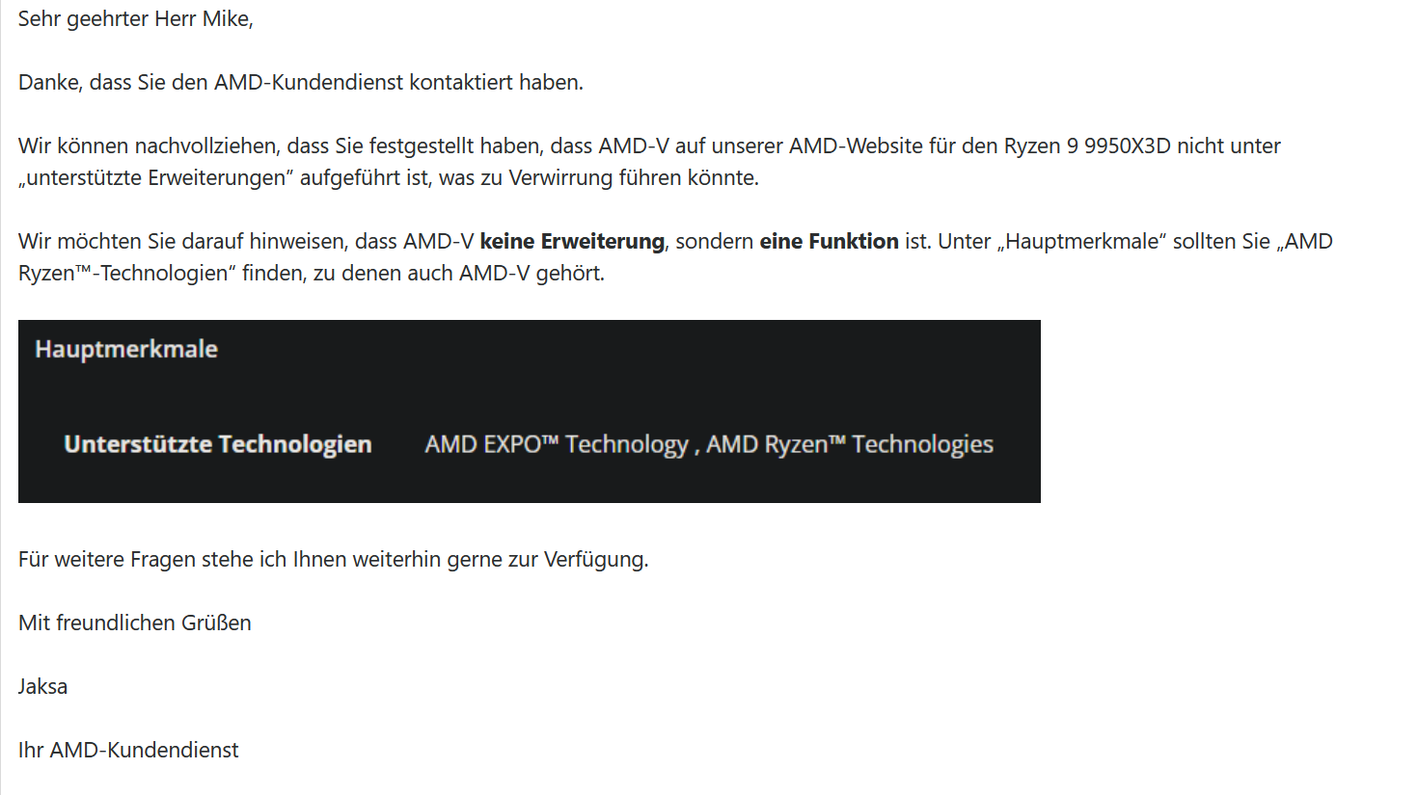Click the words 'Verwirrung führen könnte'
The height and width of the screenshot is (795, 1418).
click(x=633, y=178)
